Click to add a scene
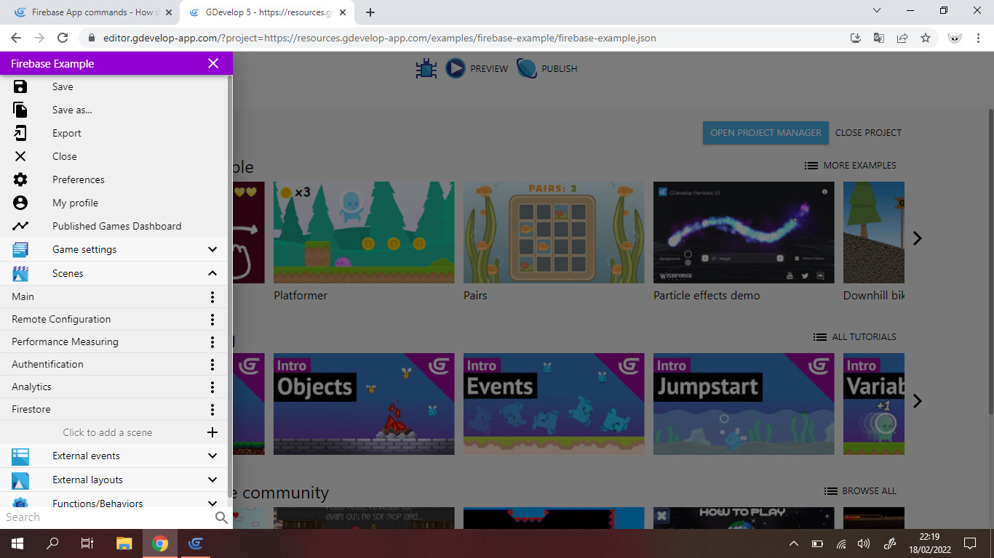994x558 pixels. [108, 432]
